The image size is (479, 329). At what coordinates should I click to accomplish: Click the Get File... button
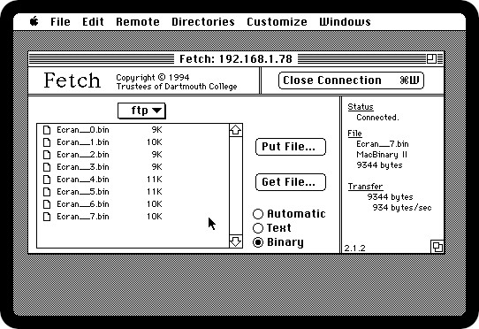[x=291, y=182]
